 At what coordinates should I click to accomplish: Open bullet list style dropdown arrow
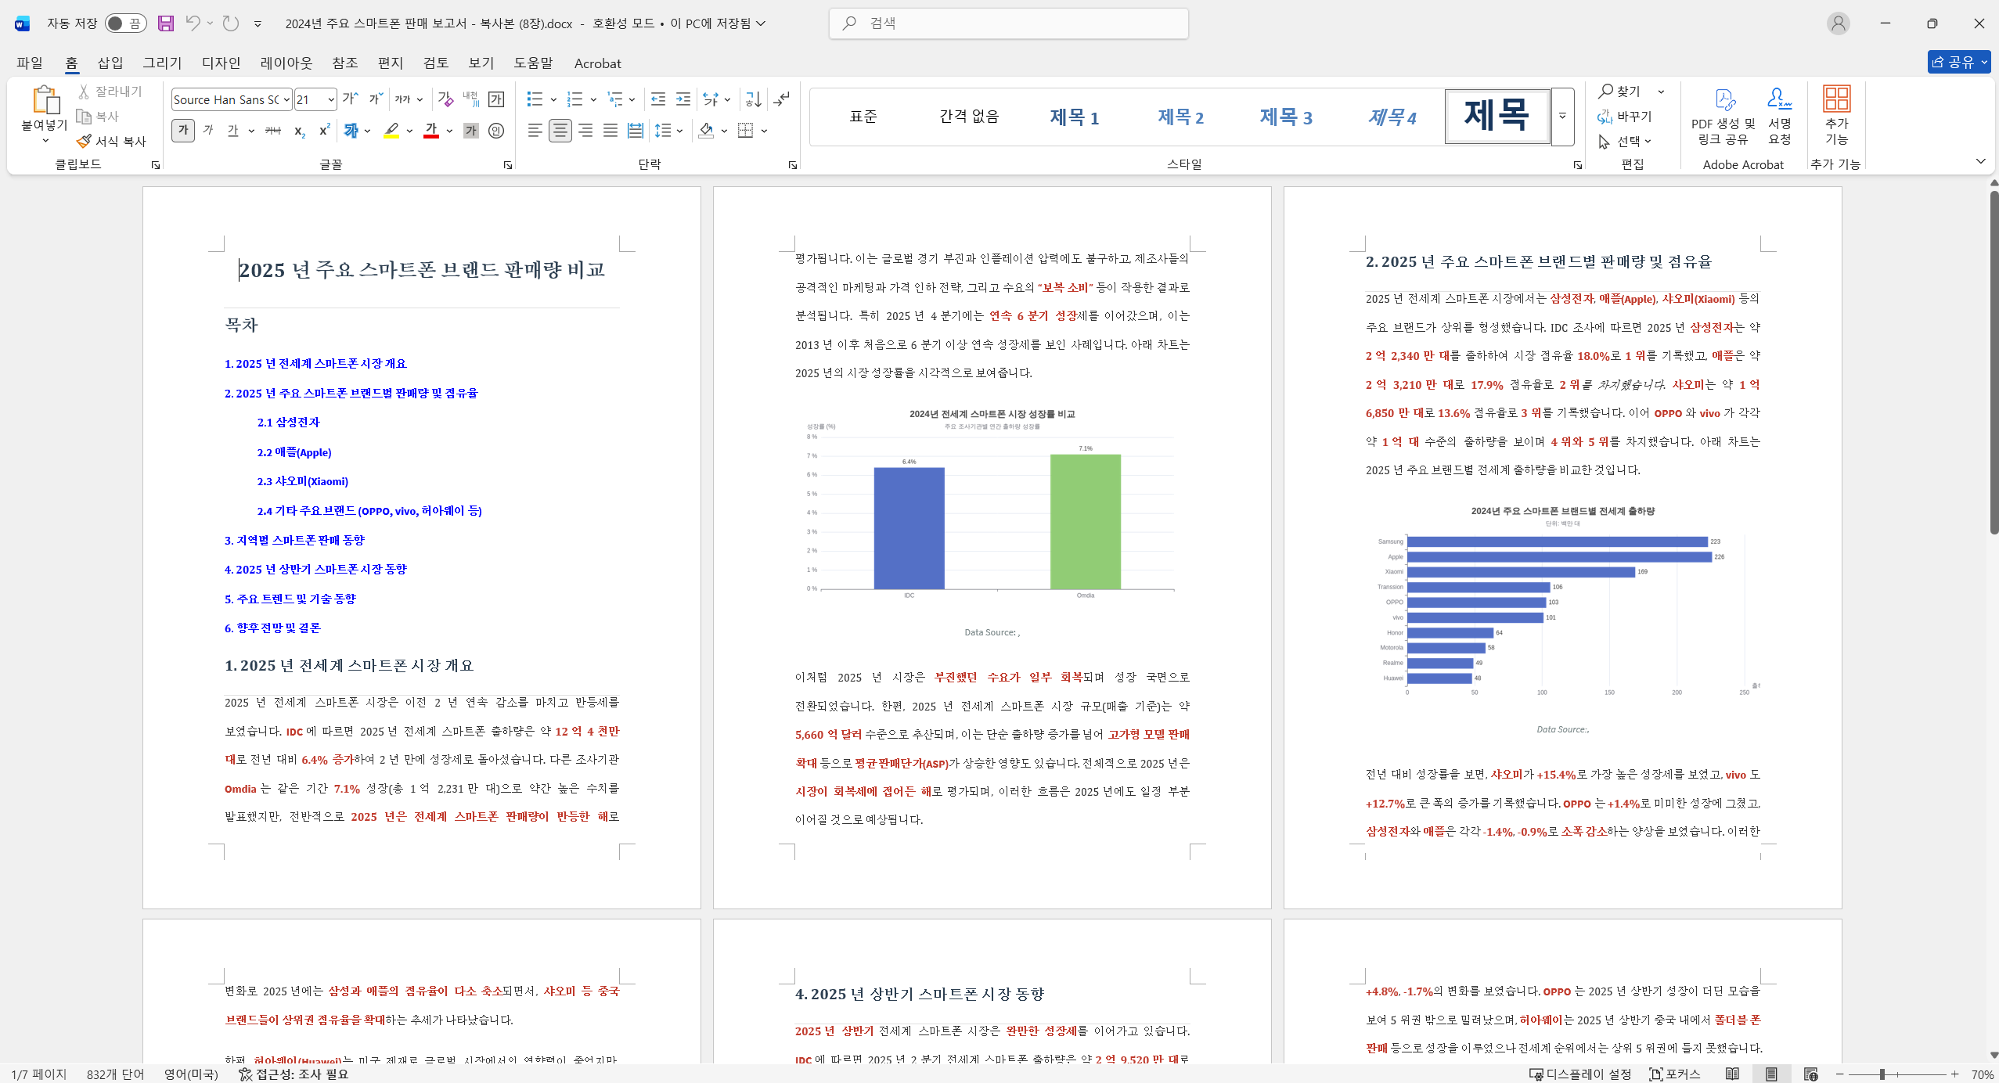(x=553, y=99)
